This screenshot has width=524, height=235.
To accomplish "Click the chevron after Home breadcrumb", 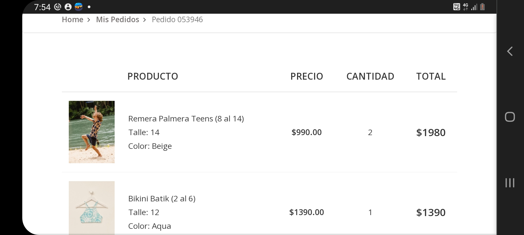I will (89, 20).
